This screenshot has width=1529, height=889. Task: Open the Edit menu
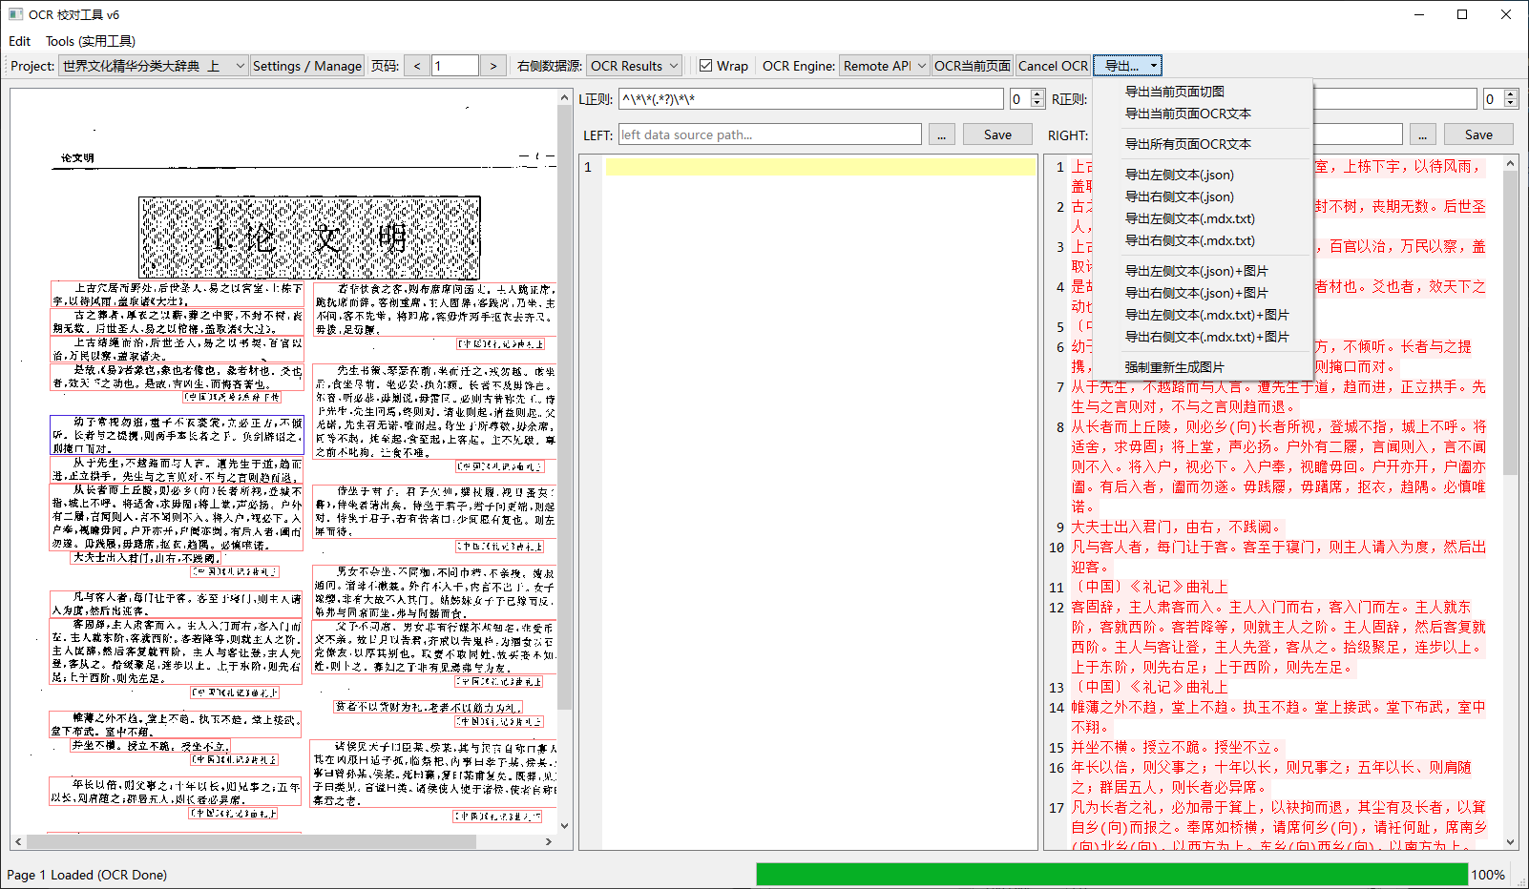19,41
